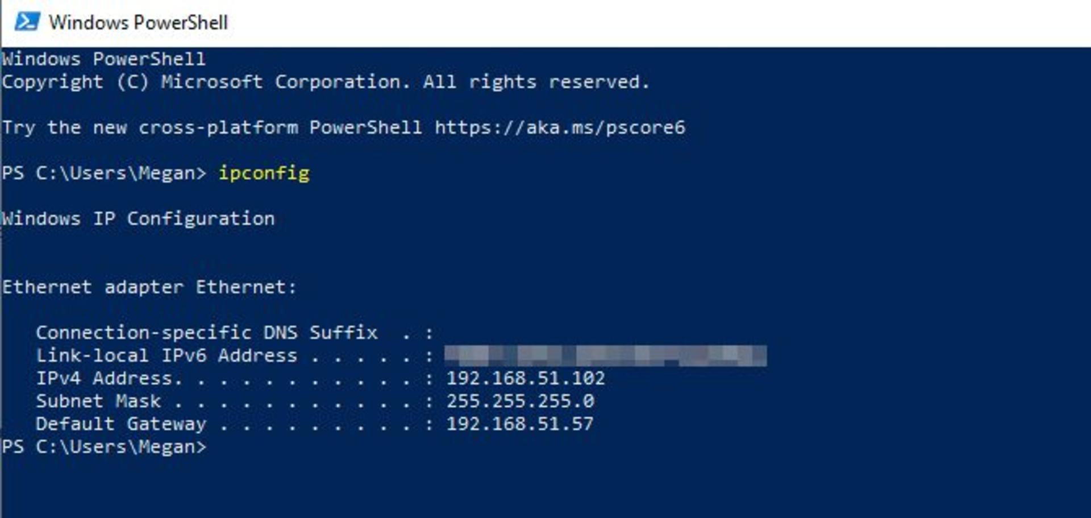Click the first Windows PowerShell console line
1091x518 pixels.
104,59
